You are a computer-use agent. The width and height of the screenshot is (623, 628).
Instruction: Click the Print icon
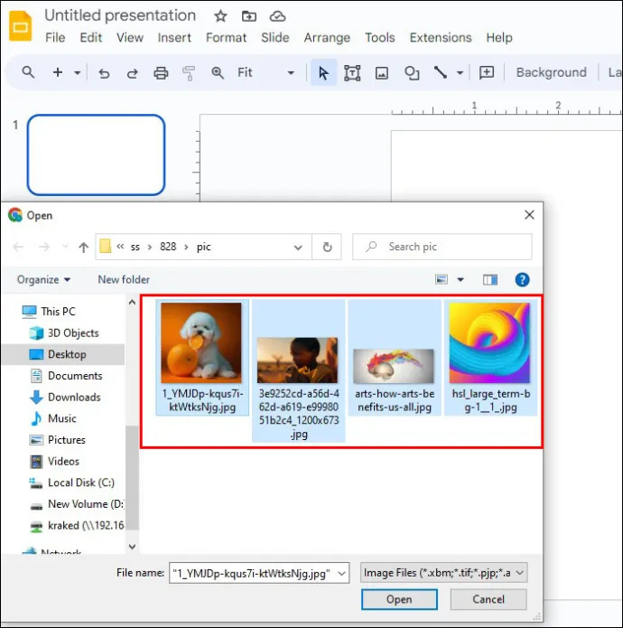(161, 73)
